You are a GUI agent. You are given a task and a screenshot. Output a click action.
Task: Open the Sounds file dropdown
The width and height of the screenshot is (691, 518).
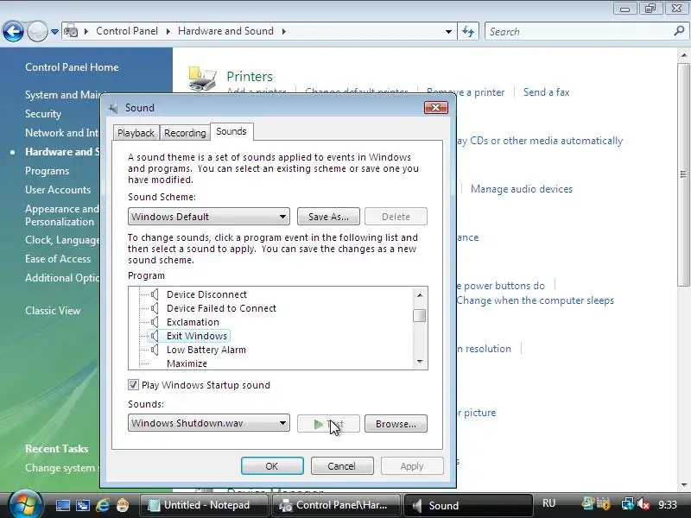tap(209, 423)
